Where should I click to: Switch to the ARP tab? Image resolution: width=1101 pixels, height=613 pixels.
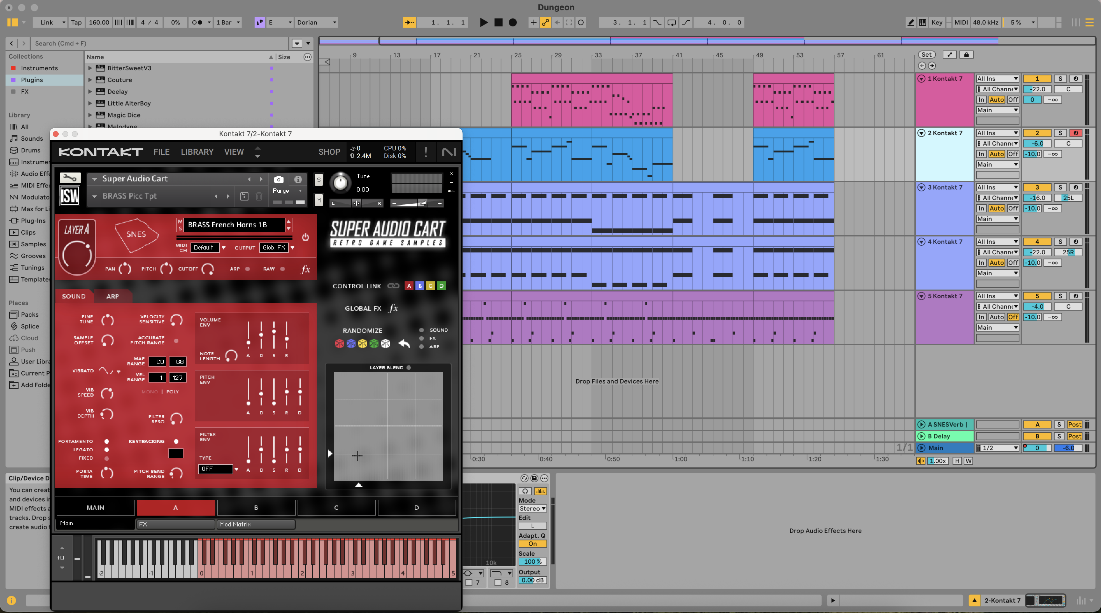click(112, 296)
